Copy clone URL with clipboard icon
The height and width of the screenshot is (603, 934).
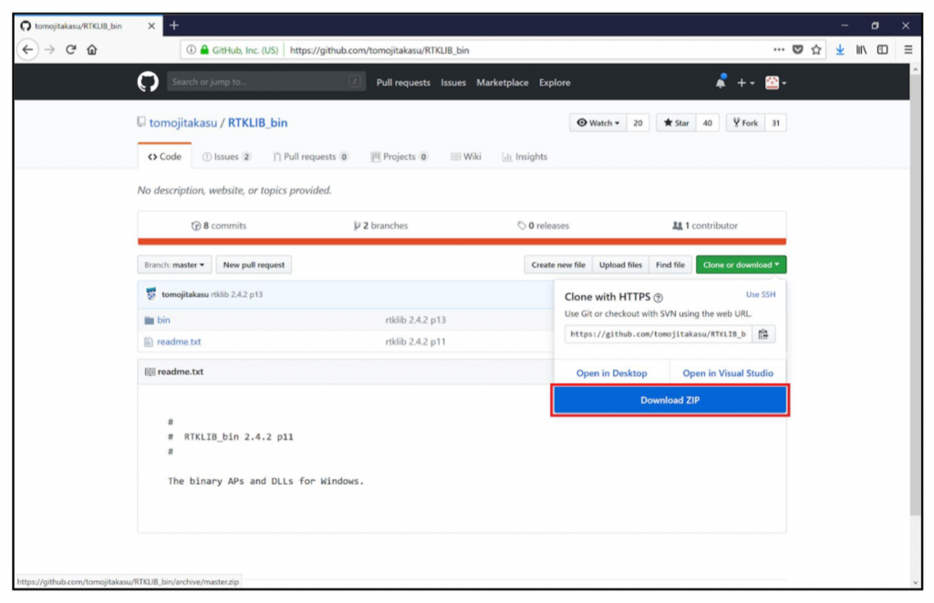[x=763, y=334]
